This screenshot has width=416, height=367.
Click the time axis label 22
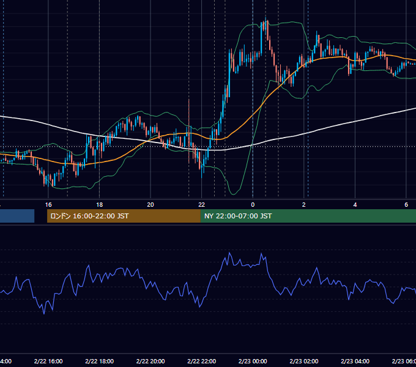(202, 205)
